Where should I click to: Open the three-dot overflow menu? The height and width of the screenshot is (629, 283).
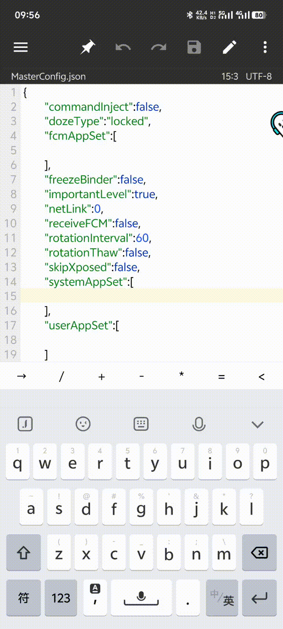coord(265,47)
